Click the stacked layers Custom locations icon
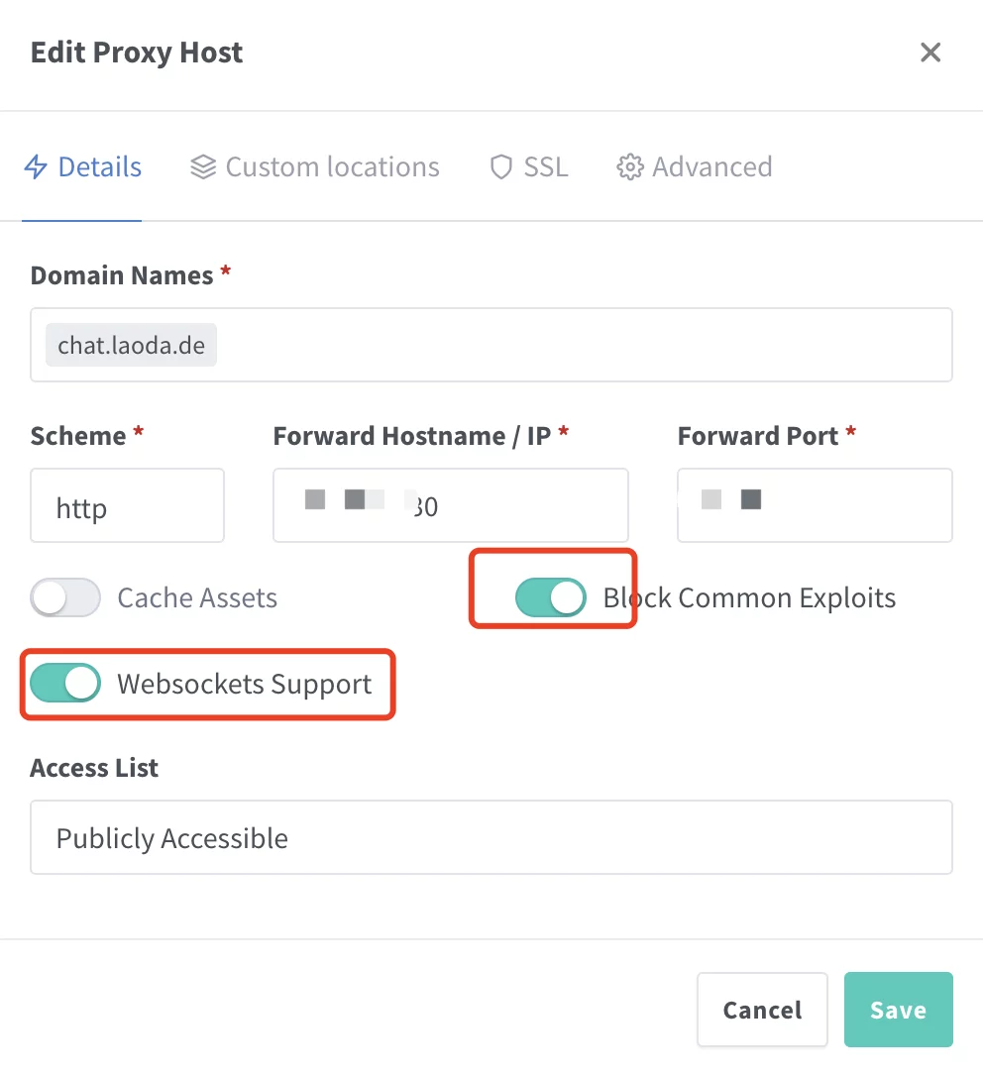Viewport: 983px width, 1076px height. pos(203,167)
